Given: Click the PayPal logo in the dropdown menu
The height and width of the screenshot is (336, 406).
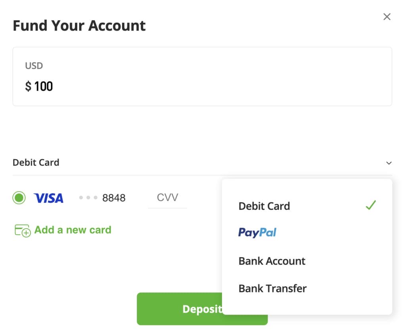Looking at the screenshot, I should [x=257, y=233].
